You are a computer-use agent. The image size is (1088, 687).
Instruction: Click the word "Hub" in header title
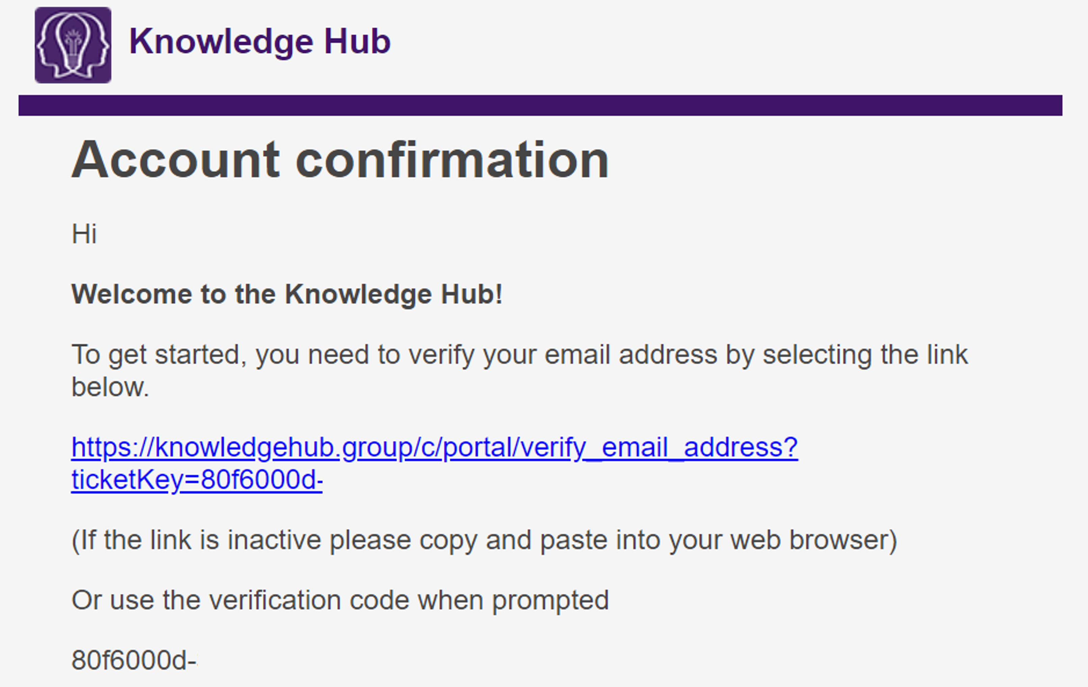click(357, 41)
